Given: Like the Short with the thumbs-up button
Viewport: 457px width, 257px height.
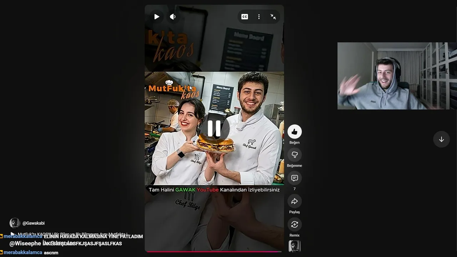Looking at the screenshot, I should click(295, 132).
